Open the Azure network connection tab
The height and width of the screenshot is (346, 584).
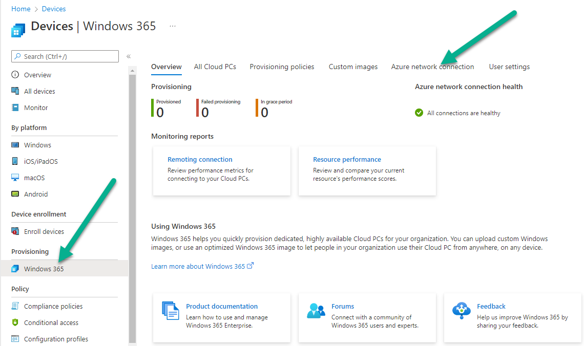(432, 67)
